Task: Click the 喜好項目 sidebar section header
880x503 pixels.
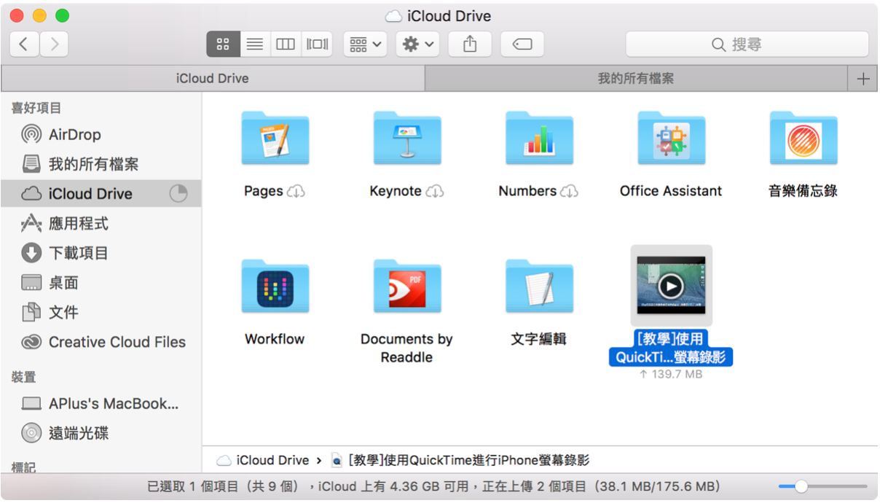Action: point(36,108)
